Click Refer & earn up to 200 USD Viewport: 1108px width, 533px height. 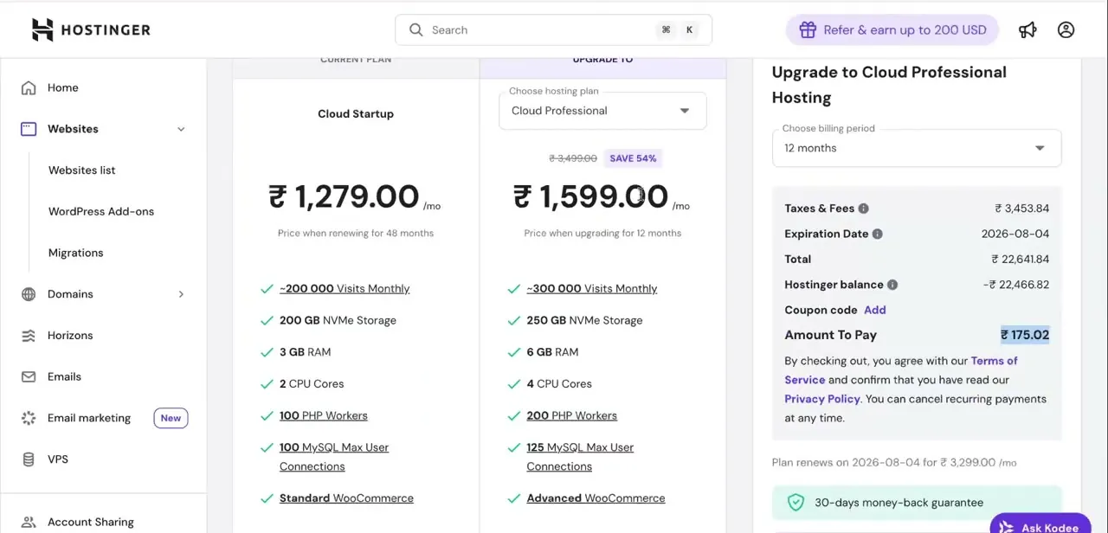coord(892,29)
